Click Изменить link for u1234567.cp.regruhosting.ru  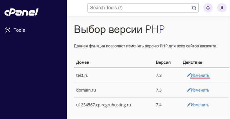coord(200,105)
